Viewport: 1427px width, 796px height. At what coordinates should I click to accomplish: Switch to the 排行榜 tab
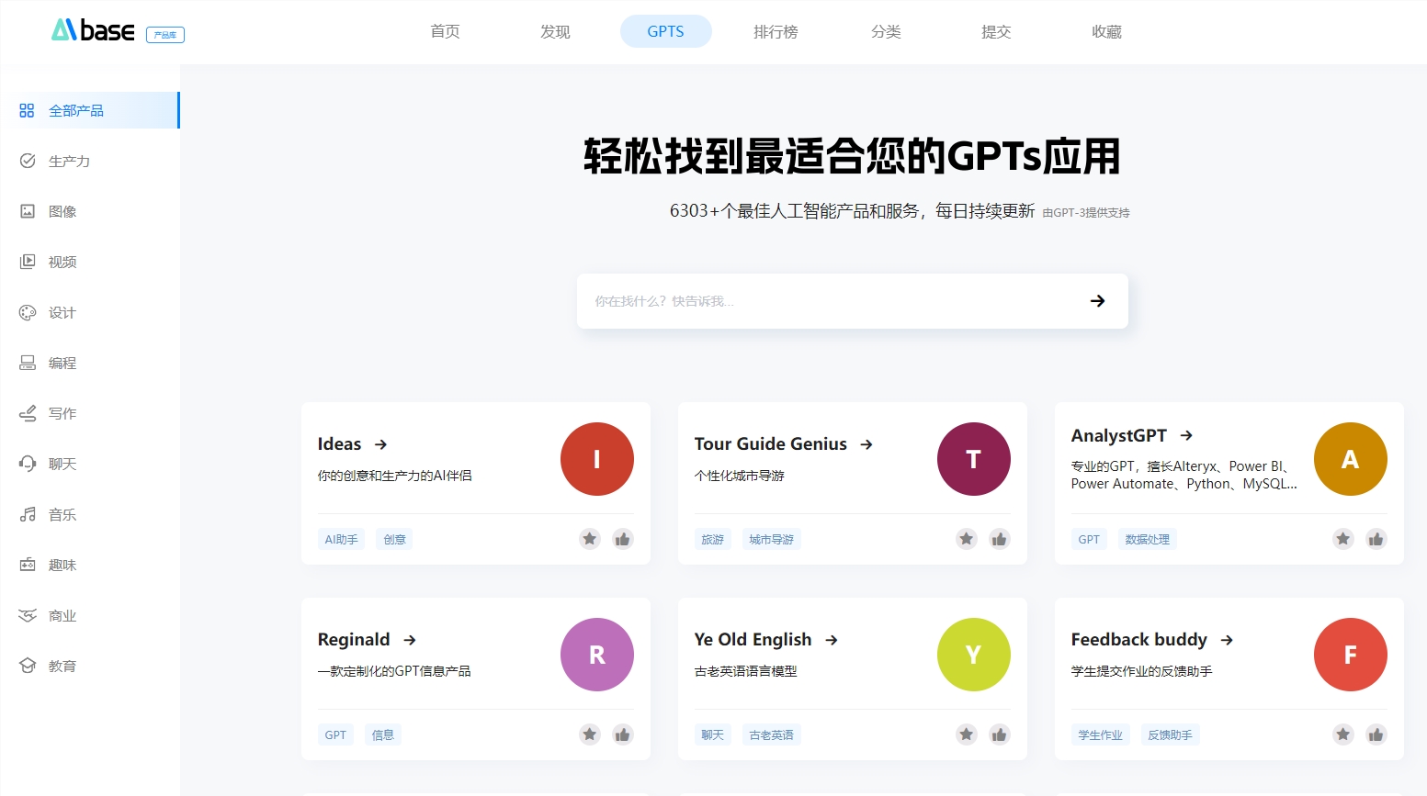coord(776,31)
